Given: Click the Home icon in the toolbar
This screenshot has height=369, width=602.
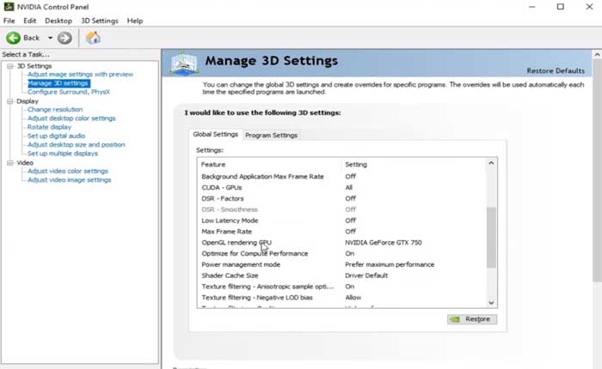Looking at the screenshot, I should coord(93,38).
